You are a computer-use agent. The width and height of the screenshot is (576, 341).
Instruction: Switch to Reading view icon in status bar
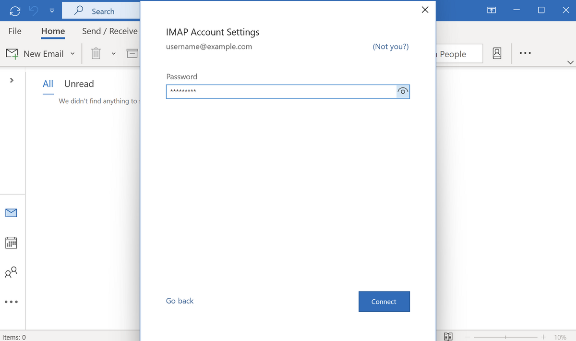tap(448, 337)
